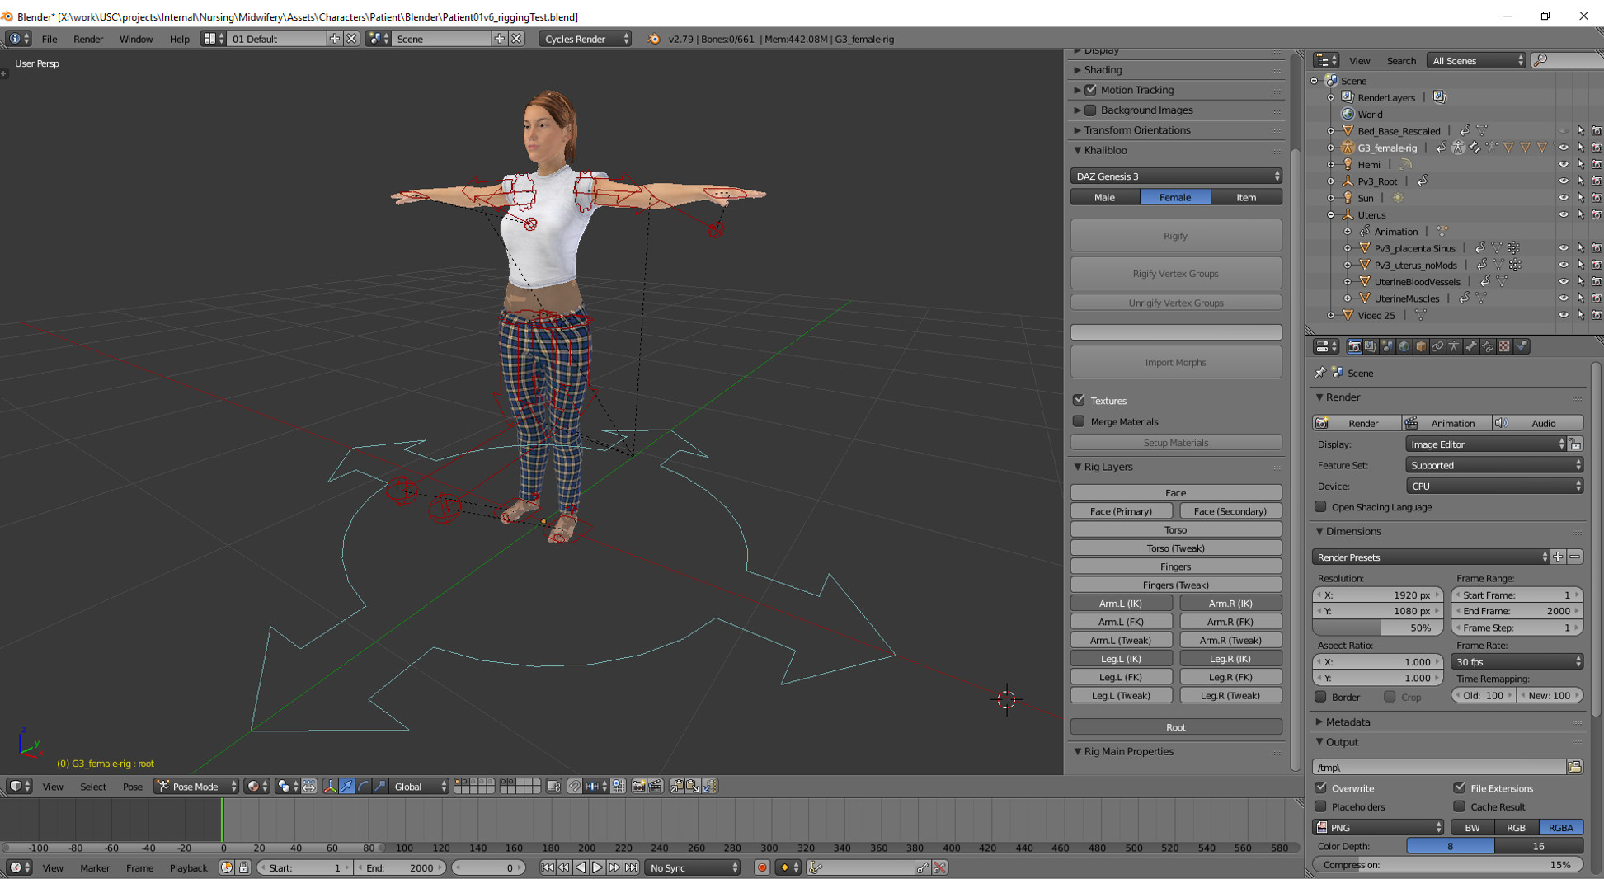This screenshot has width=1604, height=879.
Task: Pin the Scene properties context
Action: [1320, 374]
